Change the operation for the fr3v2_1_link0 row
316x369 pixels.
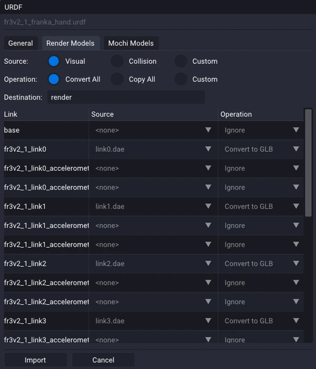(261, 149)
